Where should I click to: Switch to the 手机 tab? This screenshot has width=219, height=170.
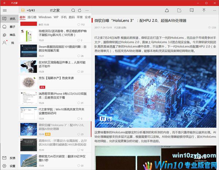point(64,17)
